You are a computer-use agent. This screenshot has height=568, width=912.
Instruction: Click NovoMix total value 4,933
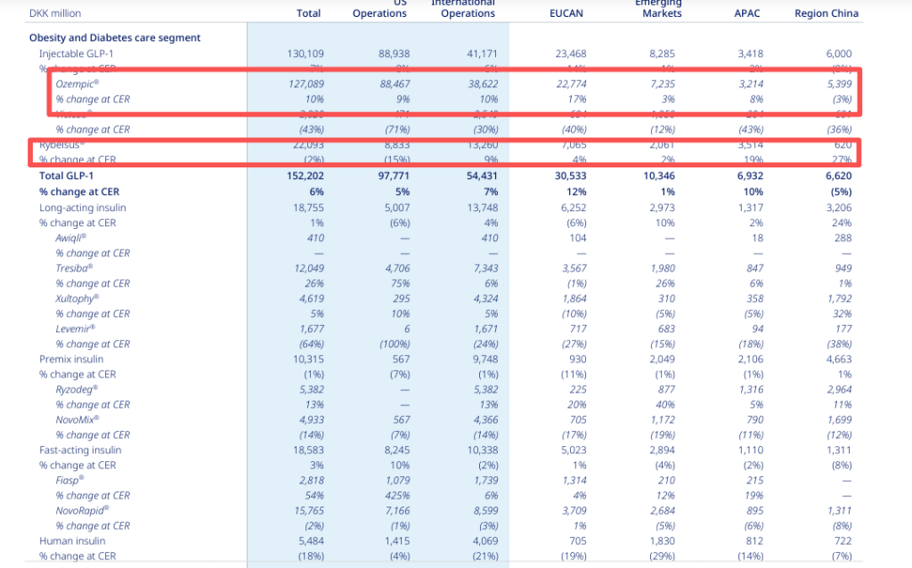pyautogui.click(x=312, y=419)
